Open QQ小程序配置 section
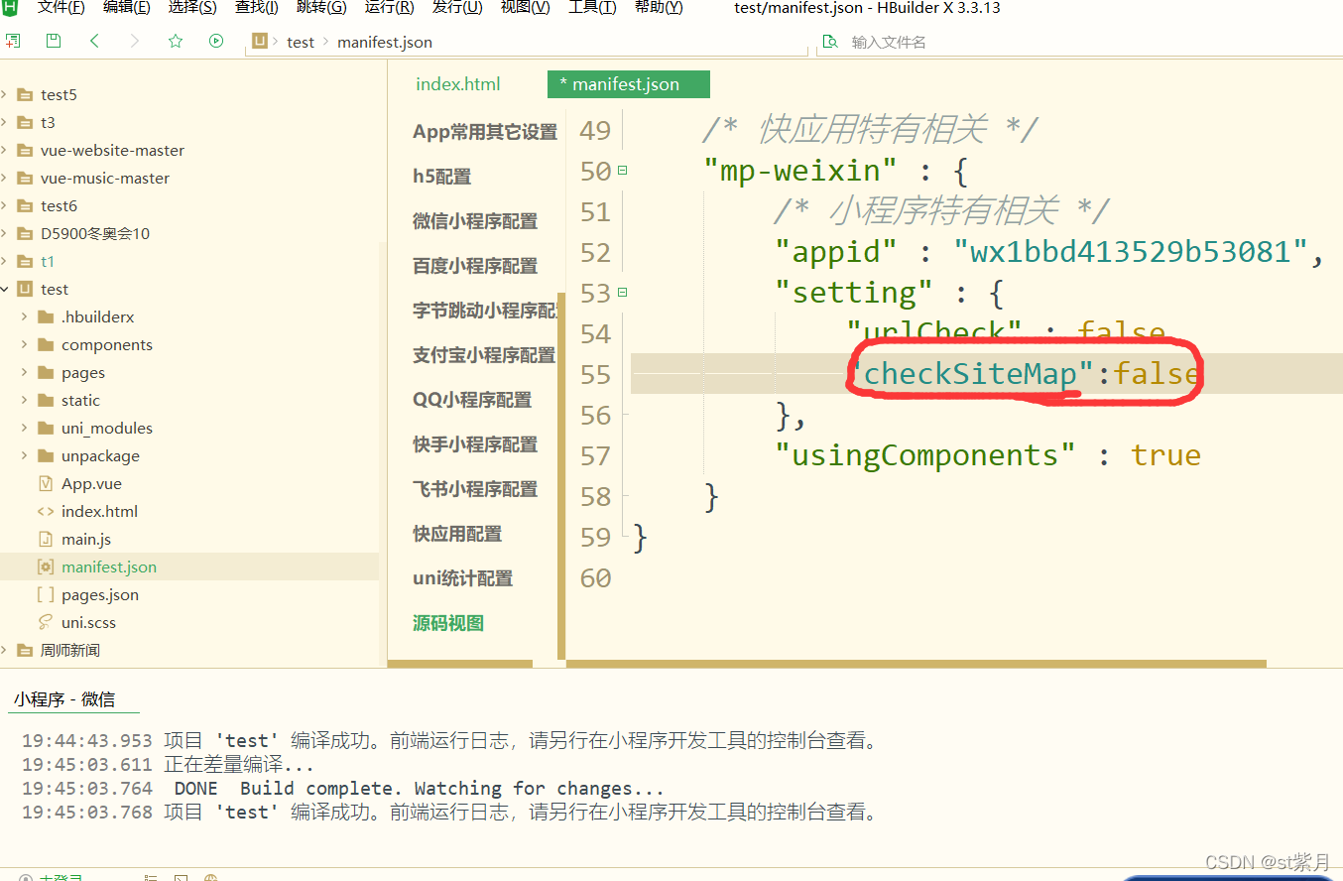This screenshot has height=881, width=1343. point(472,400)
